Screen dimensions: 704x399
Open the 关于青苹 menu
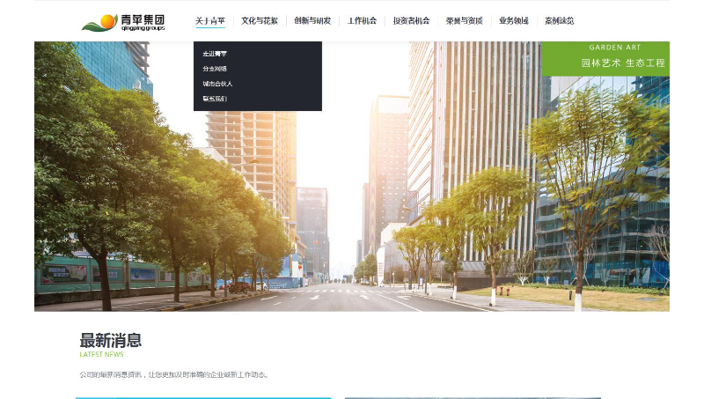[210, 20]
